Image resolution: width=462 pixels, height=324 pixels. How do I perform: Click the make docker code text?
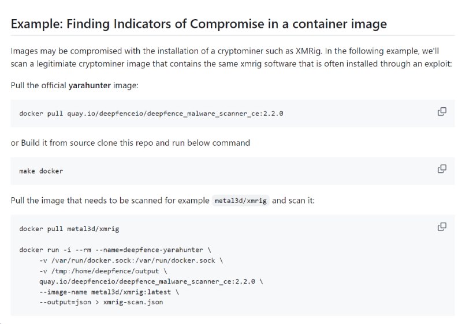[41, 171]
